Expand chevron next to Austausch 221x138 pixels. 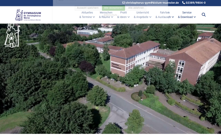tap(173, 17)
